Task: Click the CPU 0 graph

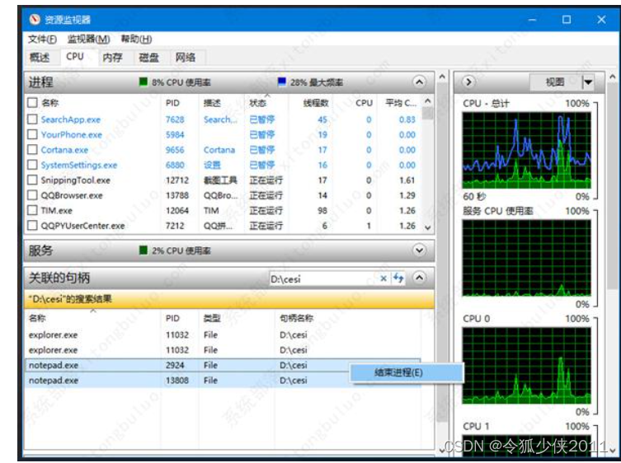Action: click(x=526, y=365)
